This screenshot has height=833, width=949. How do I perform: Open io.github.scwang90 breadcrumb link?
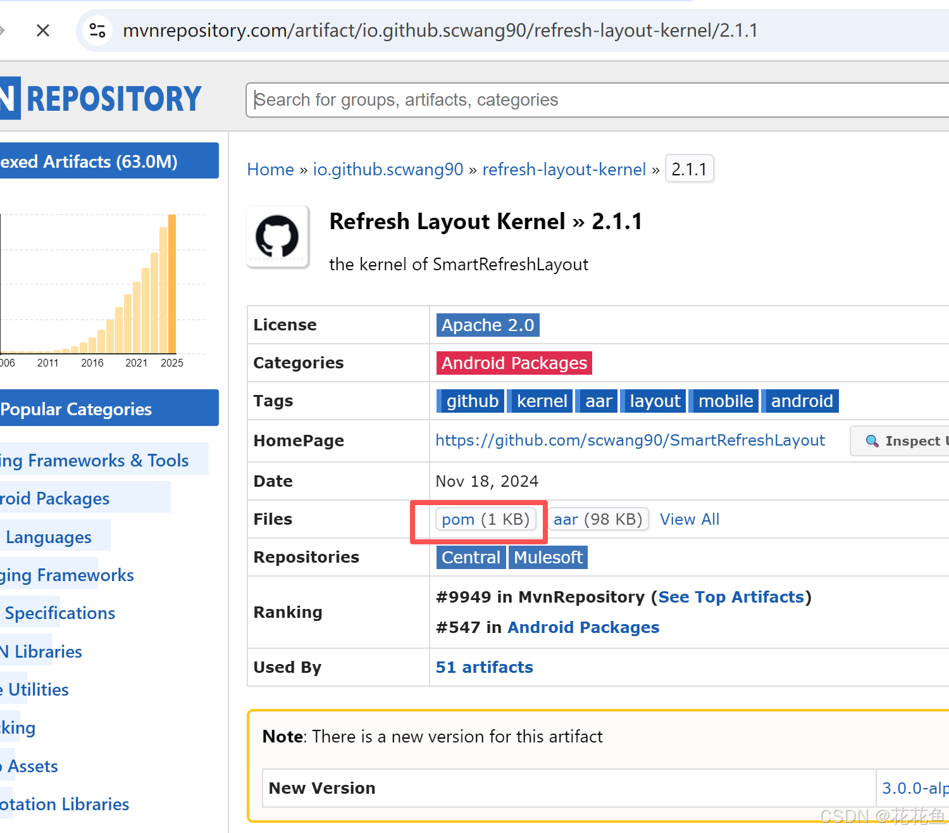click(x=388, y=170)
